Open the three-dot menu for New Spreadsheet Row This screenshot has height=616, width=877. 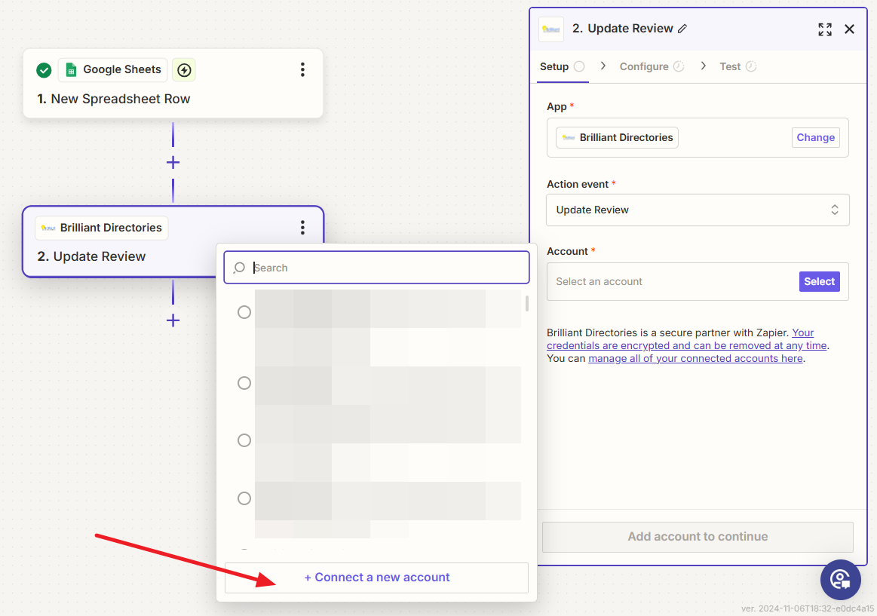point(302,70)
